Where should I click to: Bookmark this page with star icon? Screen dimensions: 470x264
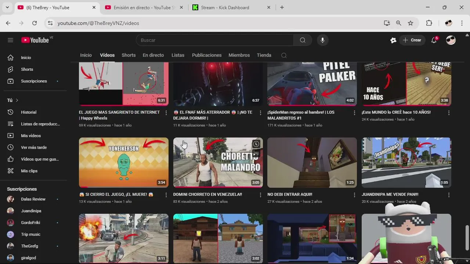point(411,23)
